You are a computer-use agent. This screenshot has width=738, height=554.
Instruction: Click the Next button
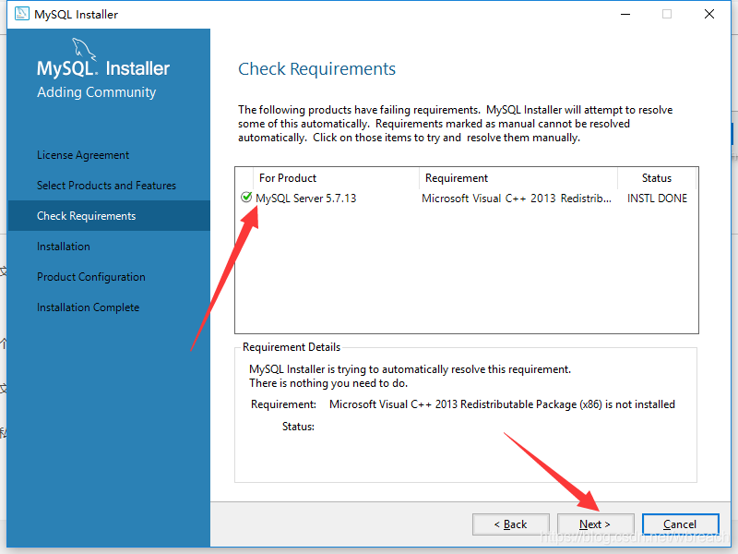coord(595,524)
